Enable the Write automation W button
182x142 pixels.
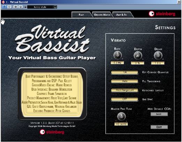pyautogui.click(x=21, y=7)
